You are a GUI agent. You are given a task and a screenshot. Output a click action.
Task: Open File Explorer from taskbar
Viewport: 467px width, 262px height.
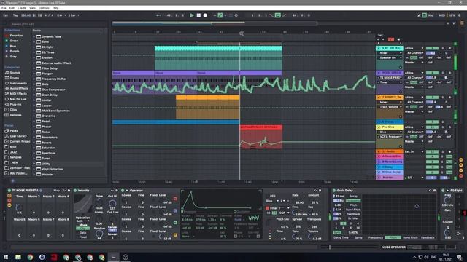click(18, 257)
